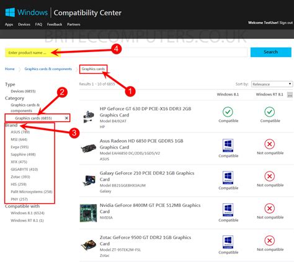Filter by ASUS brand

click(20, 132)
